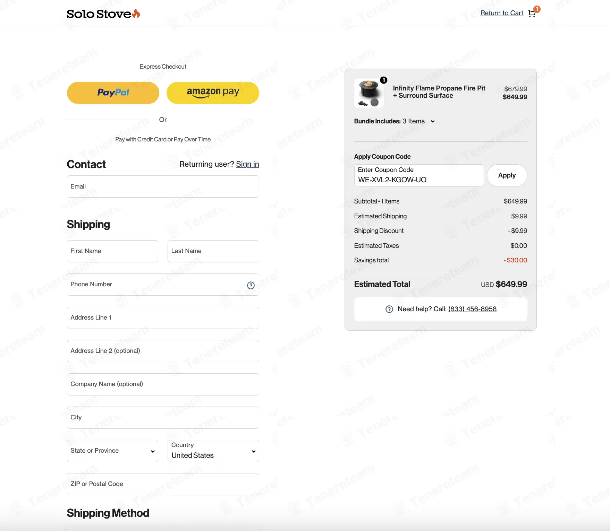Viewport: 610px width, 531px height.
Task: Pay with the PayPal express button
Action: click(113, 93)
